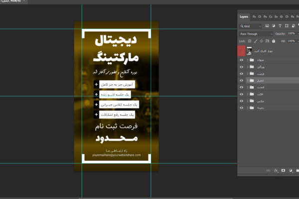Click the pixel layer filter icon
The width and height of the screenshot is (299, 199).
pos(267,26)
